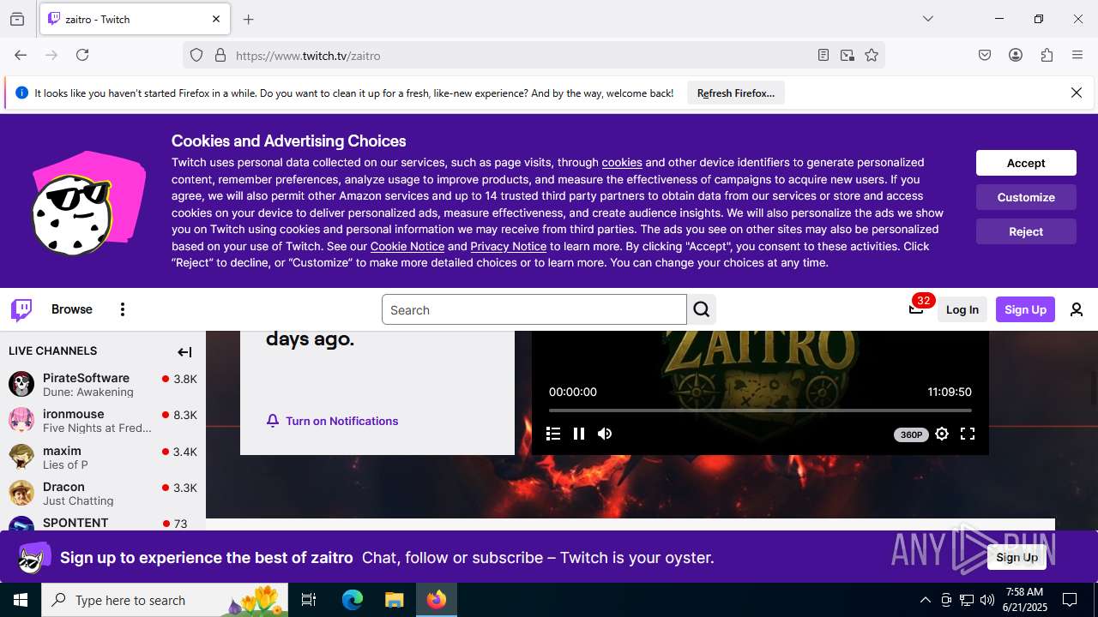The width and height of the screenshot is (1098, 617).
Task: Open the Firefox application hamburger menu
Action: click(1077, 55)
